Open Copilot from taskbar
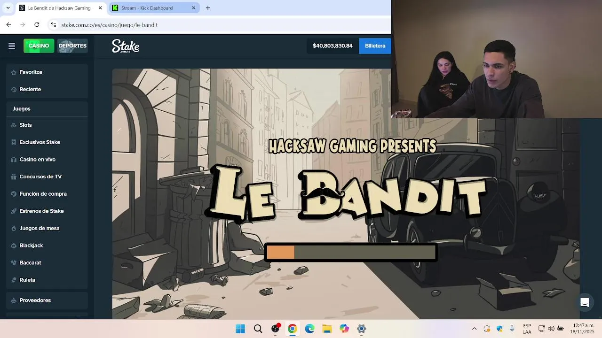The image size is (602, 338). tap(344, 329)
